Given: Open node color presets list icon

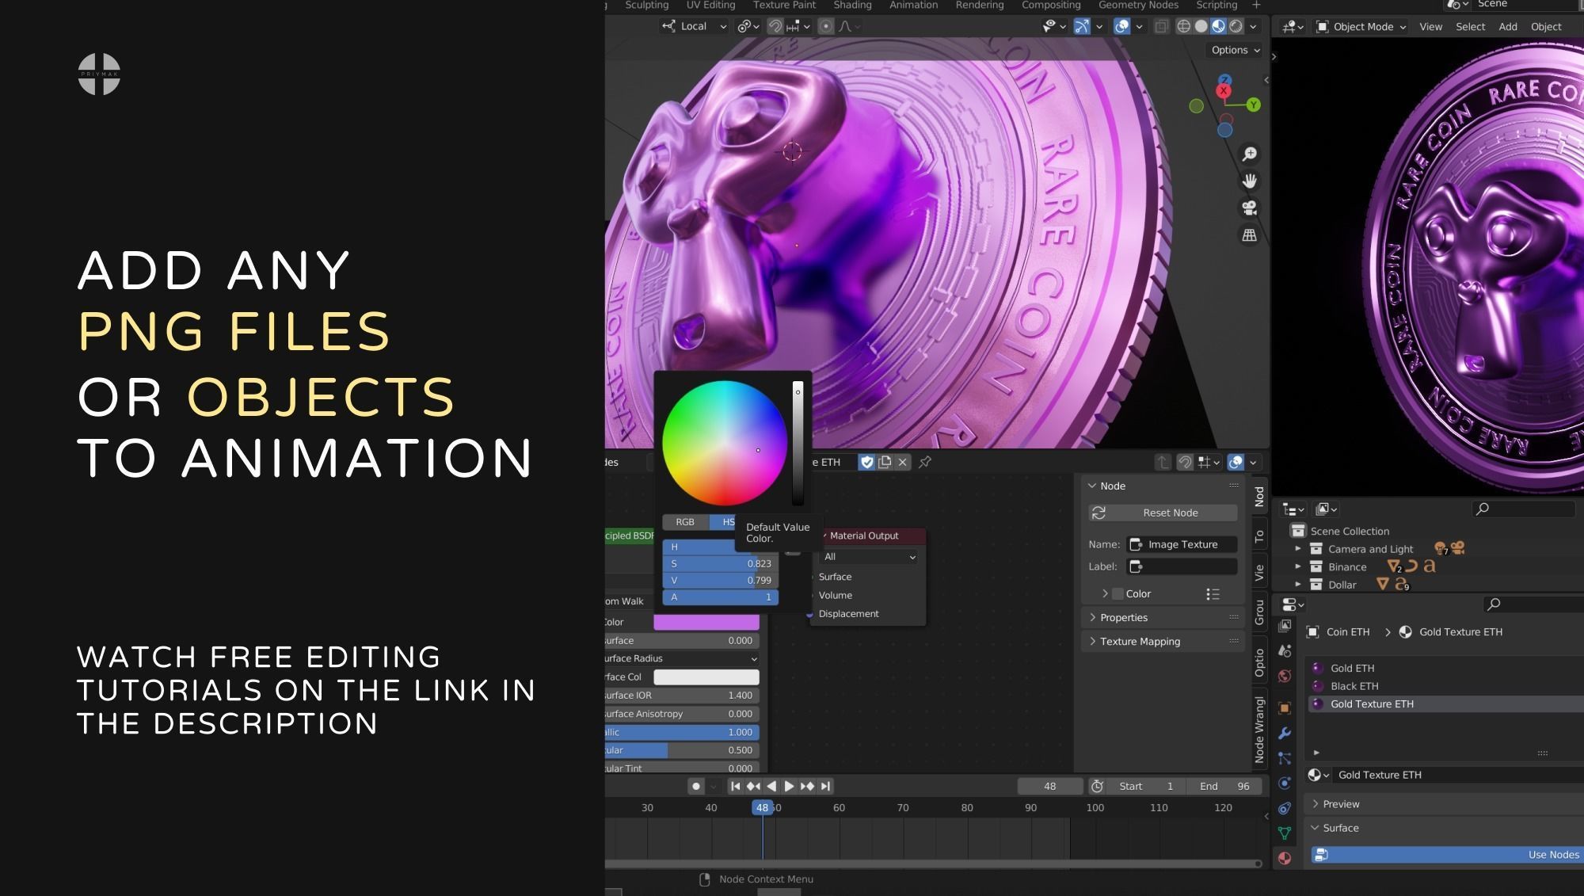Looking at the screenshot, I should click(1213, 594).
